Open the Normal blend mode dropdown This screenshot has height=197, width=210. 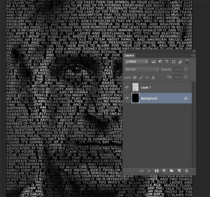(x=141, y=70)
